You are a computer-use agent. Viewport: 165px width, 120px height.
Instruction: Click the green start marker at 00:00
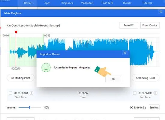click(x=10, y=50)
